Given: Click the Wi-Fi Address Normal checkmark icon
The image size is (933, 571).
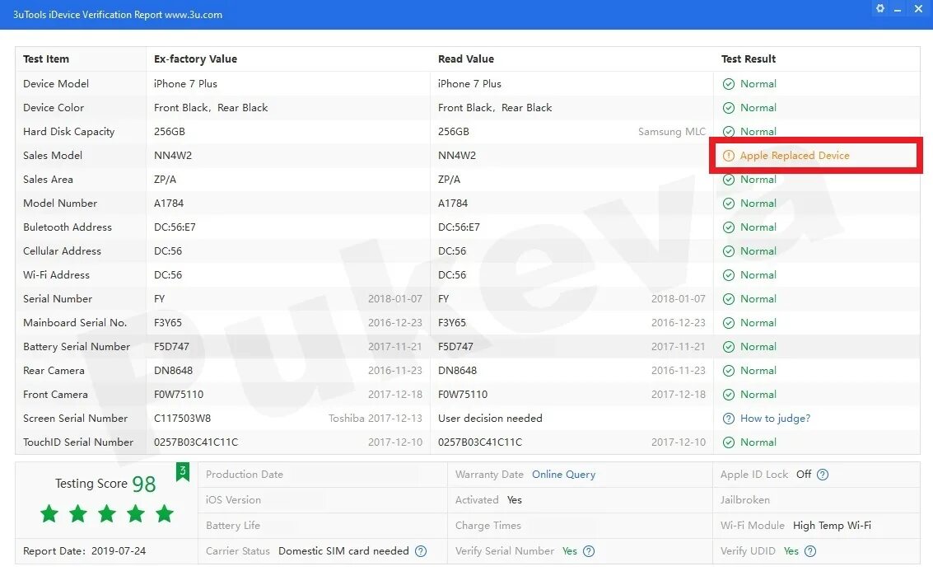Looking at the screenshot, I should point(728,275).
